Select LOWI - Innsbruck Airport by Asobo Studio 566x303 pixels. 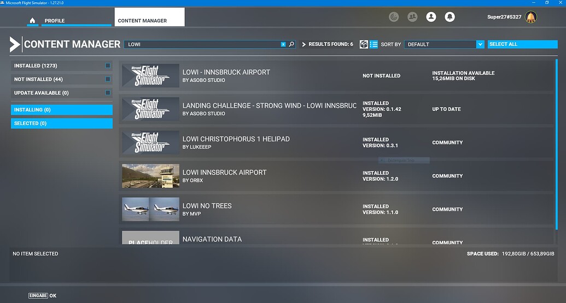pyautogui.click(x=336, y=76)
